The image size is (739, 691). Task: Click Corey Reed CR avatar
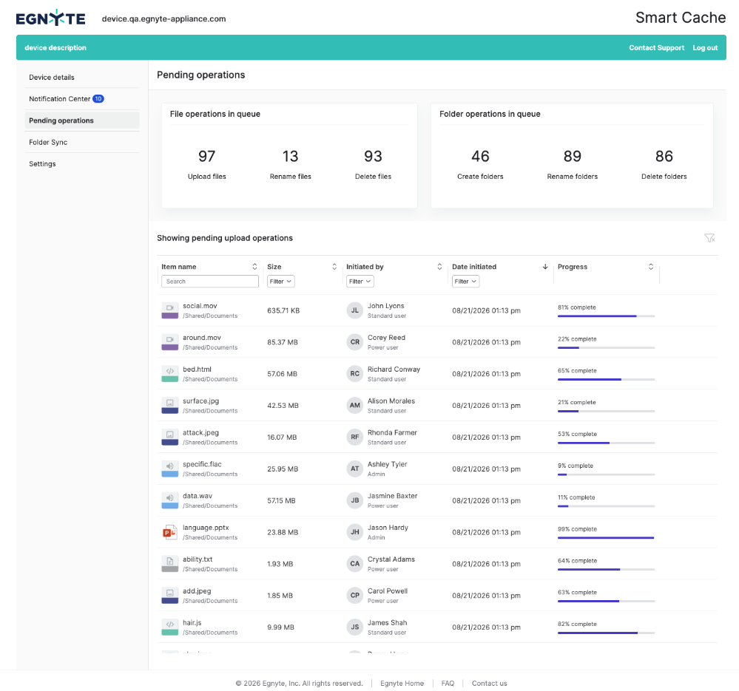355,342
